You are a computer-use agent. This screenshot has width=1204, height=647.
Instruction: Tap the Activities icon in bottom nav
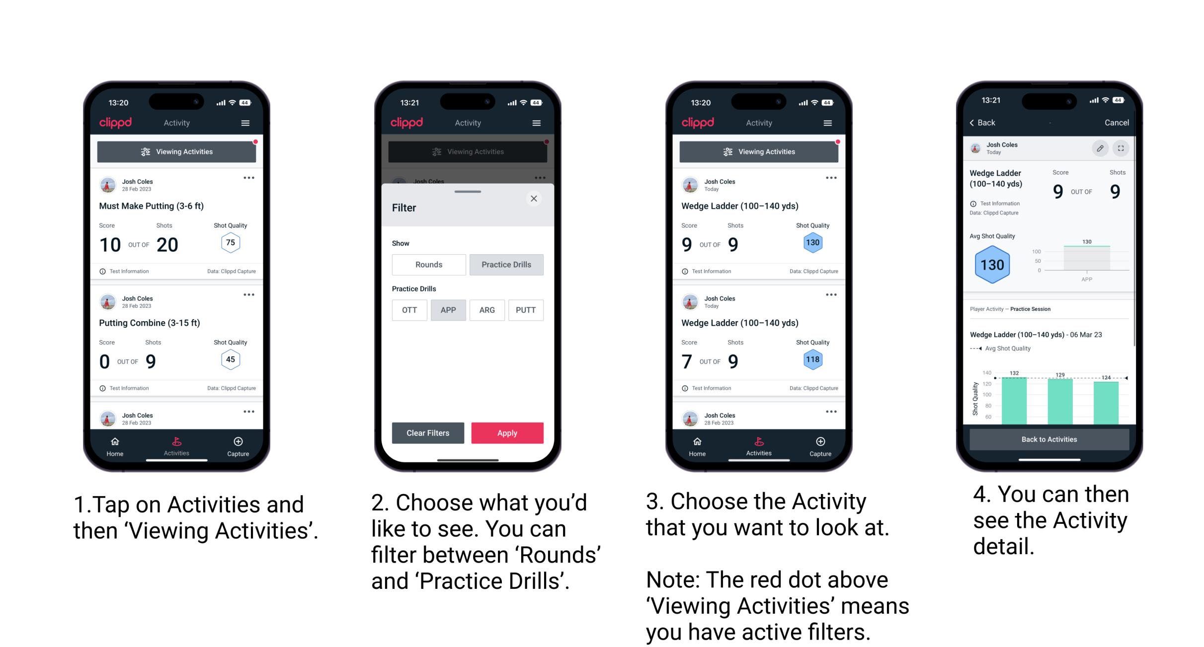(176, 444)
